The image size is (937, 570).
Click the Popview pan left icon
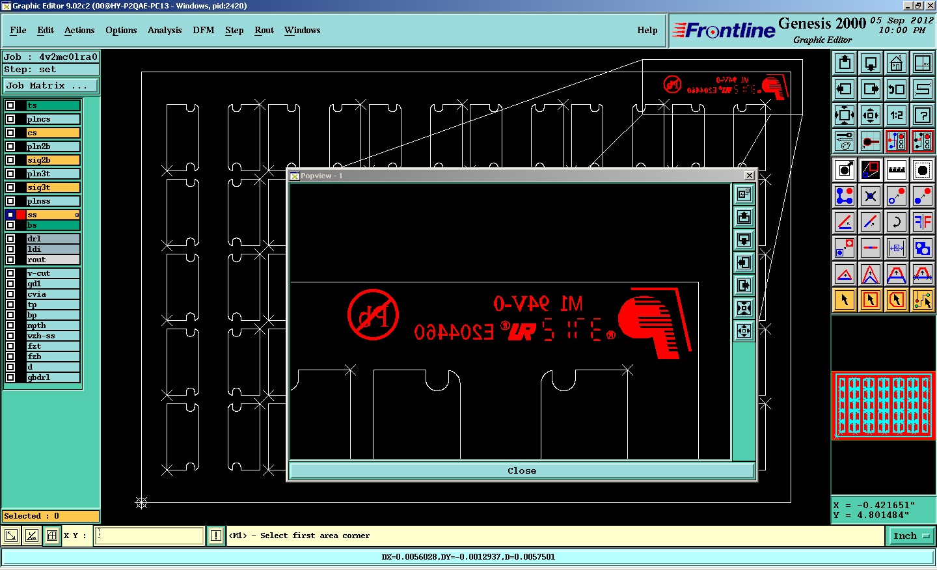(744, 263)
